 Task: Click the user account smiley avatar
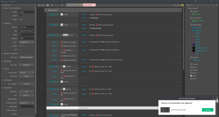(183, 5)
